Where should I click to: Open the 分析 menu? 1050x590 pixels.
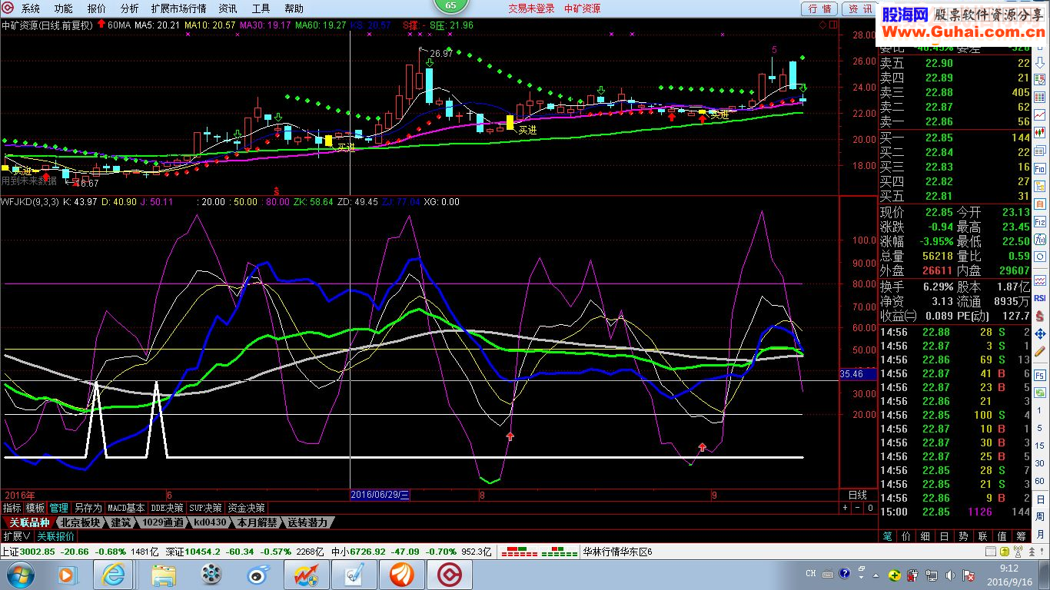(130, 8)
